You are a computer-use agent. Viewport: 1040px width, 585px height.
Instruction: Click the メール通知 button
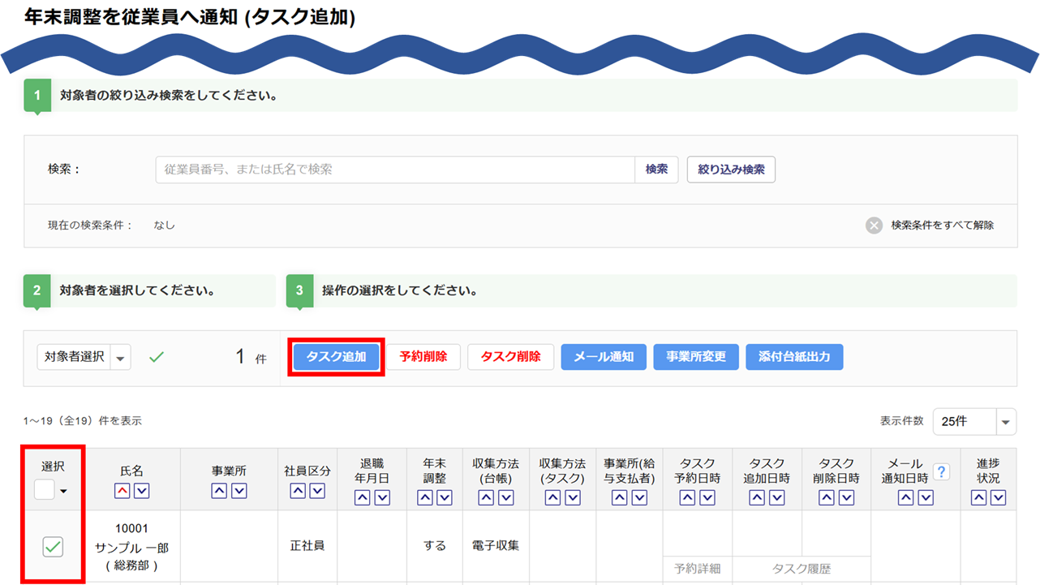(x=604, y=357)
